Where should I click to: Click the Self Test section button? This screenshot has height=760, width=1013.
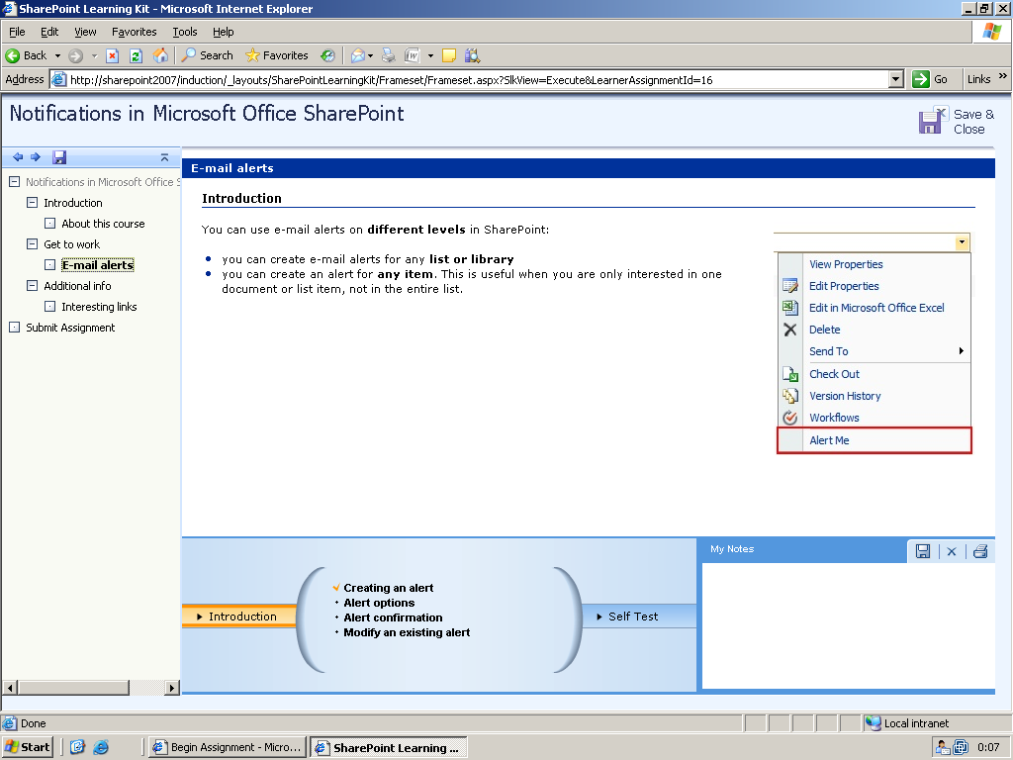click(640, 617)
